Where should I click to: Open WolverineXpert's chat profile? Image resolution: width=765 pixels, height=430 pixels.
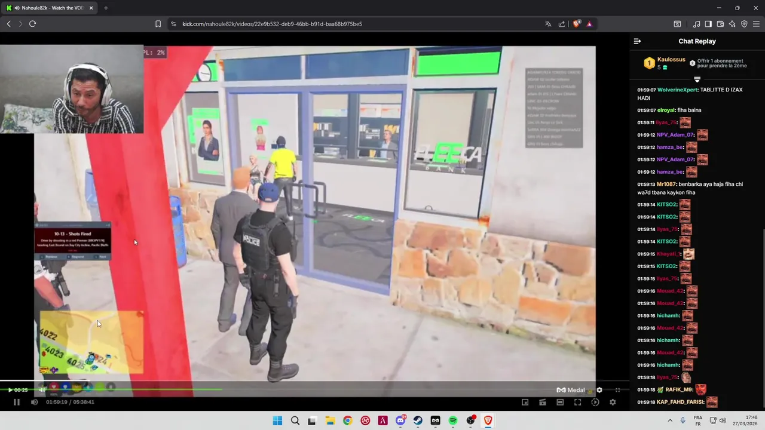pos(677,90)
